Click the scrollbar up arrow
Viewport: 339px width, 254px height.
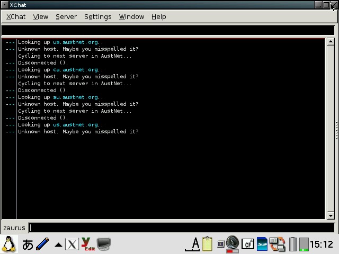point(331,42)
